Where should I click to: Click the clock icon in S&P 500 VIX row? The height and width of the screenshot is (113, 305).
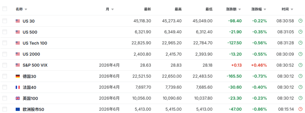click(x=300, y=65)
